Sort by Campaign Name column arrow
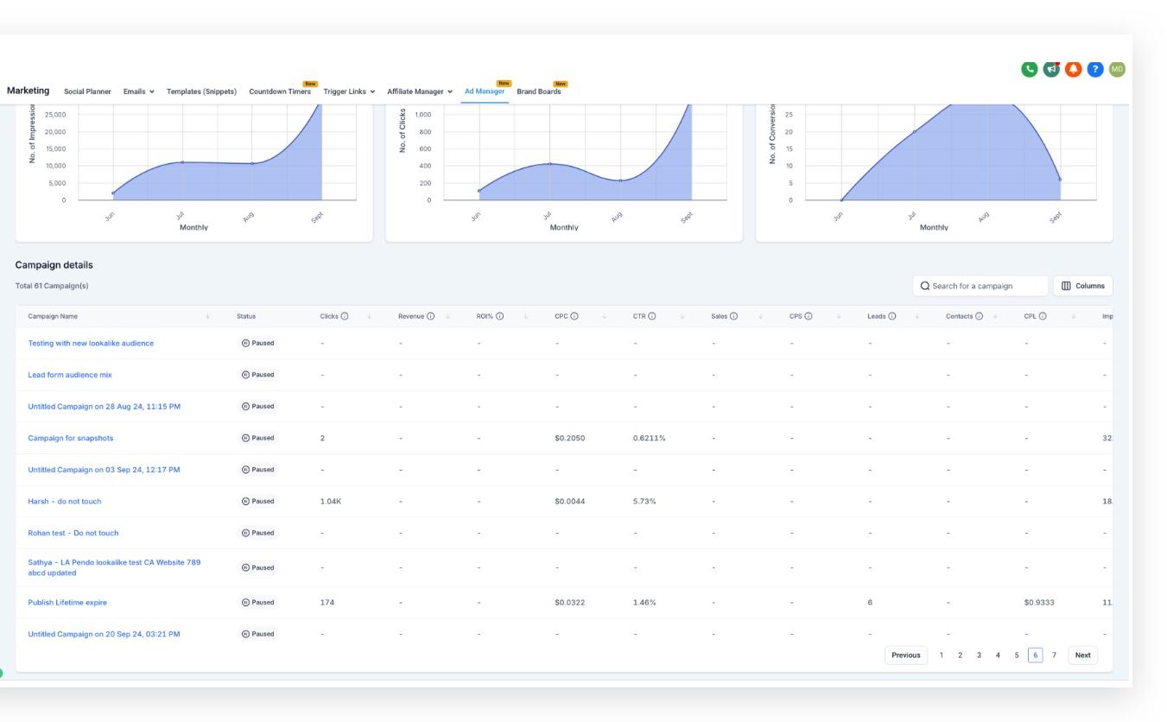 pyautogui.click(x=207, y=316)
